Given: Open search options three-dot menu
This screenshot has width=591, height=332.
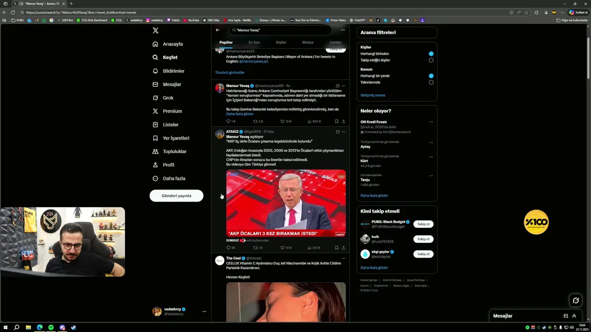Looking at the screenshot, I should 343,30.
